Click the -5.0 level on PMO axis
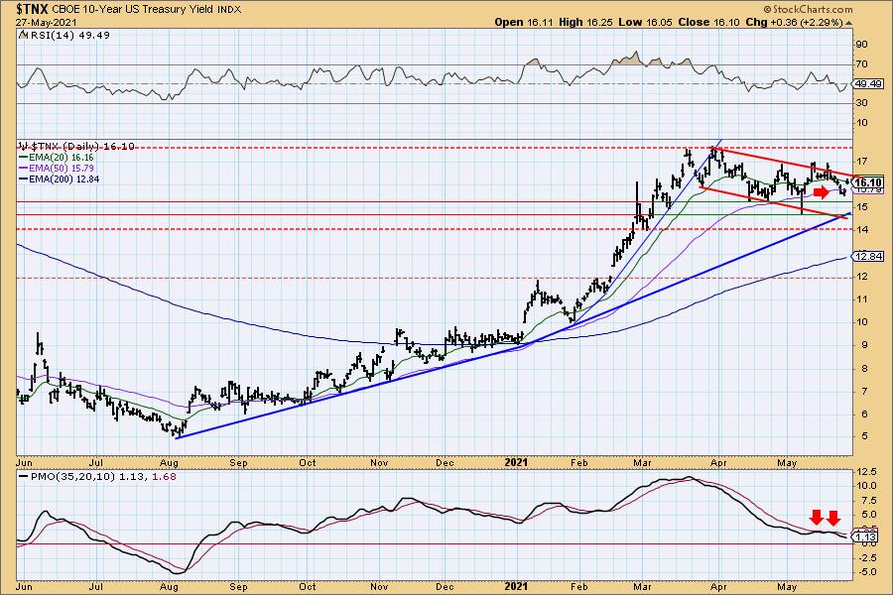The height and width of the screenshot is (595, 893). click(865, 572)
